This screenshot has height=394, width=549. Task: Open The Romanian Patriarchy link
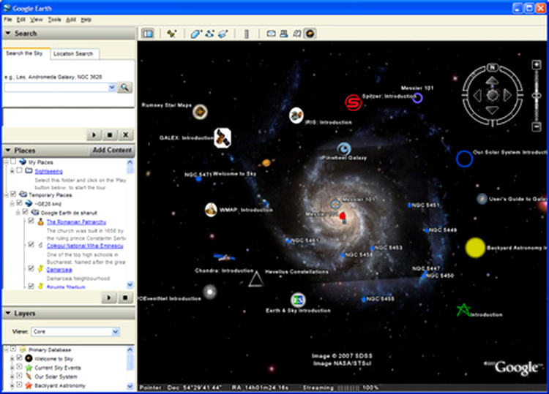(x=76, y=222)
